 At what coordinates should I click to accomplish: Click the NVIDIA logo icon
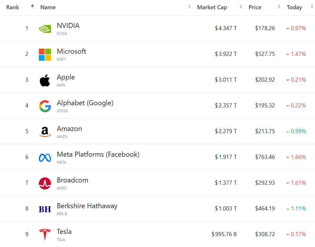pyautogui.click(x=45, y=29)
